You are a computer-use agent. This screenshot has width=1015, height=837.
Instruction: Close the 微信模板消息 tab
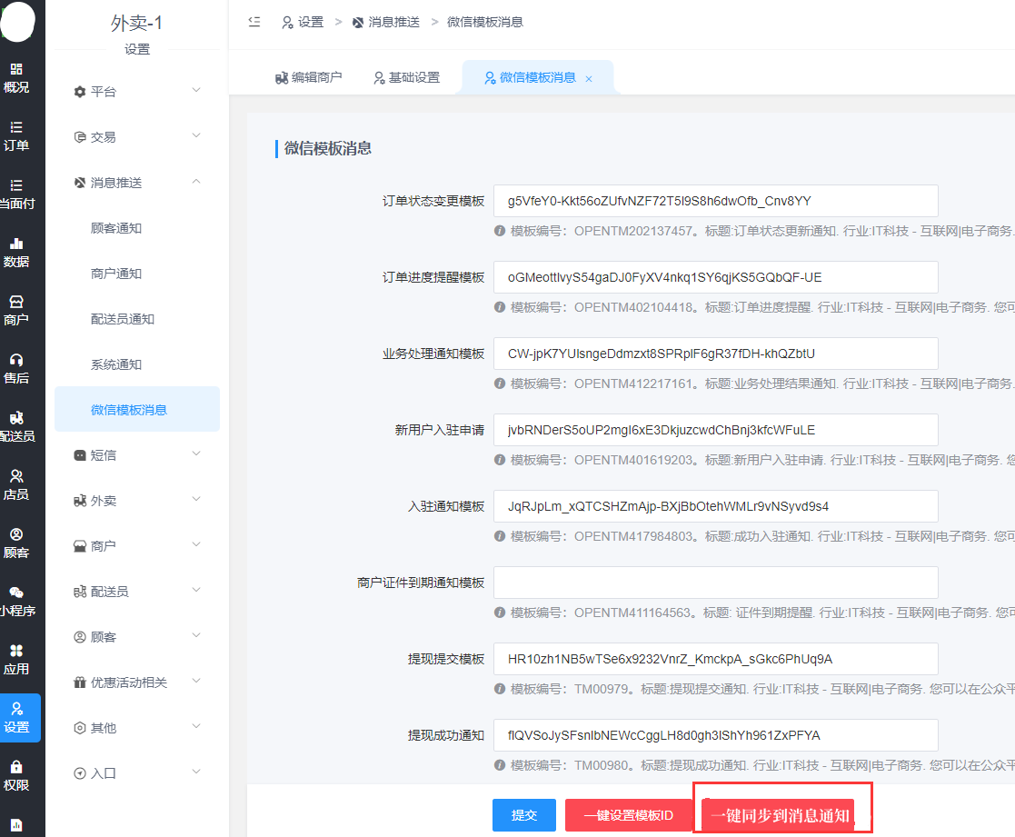coord(589,79)
